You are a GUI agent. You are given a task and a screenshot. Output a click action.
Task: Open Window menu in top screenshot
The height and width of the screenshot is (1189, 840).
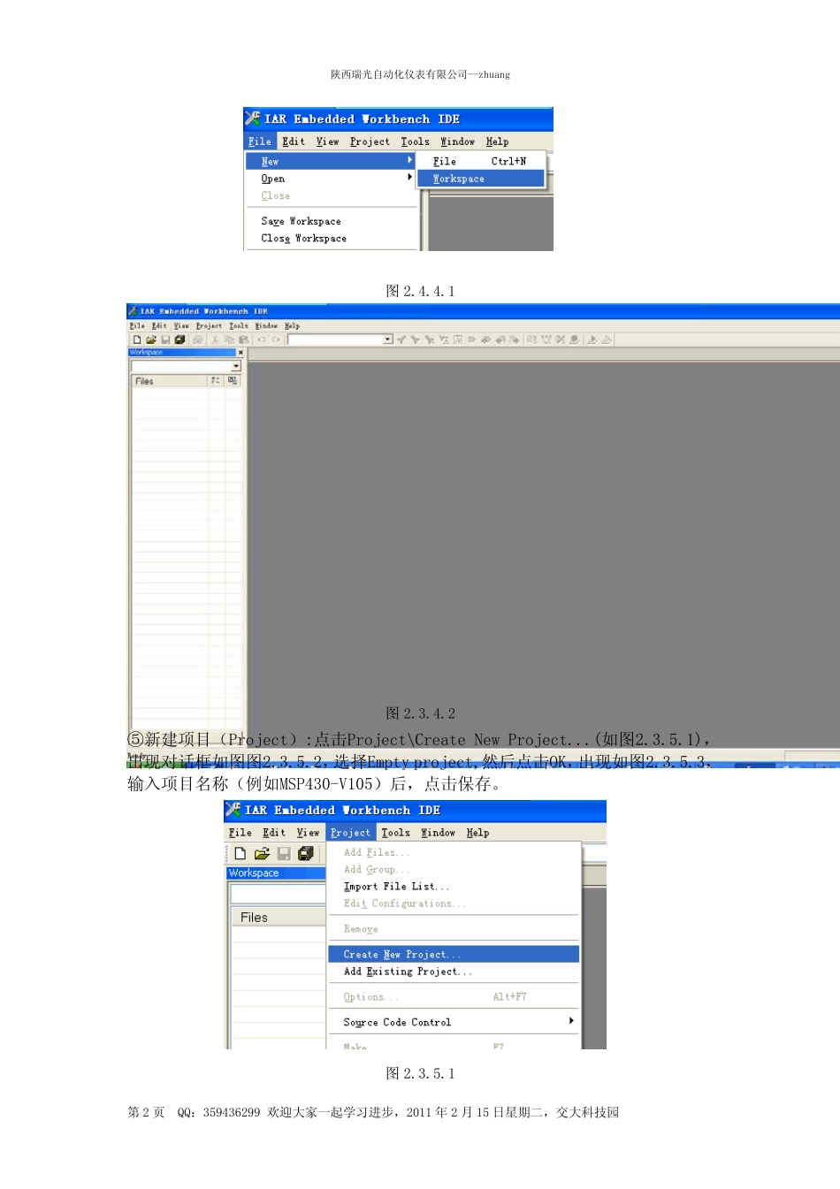[x=457, y=141]
